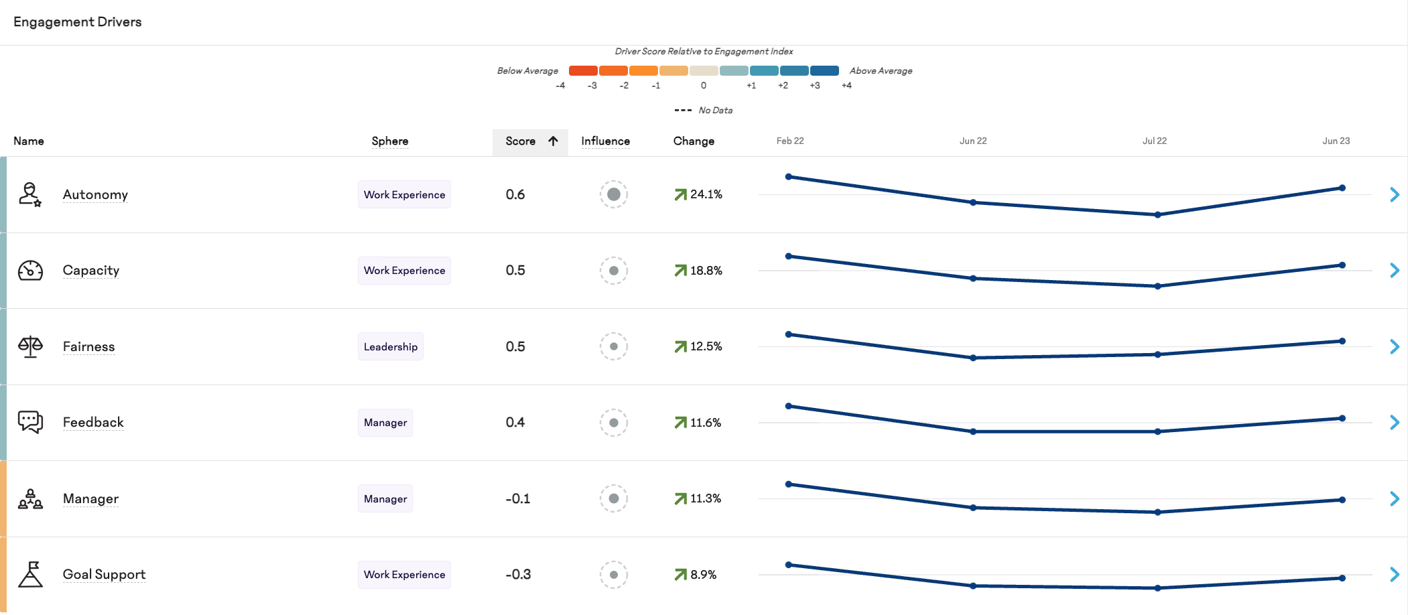Viewport: 1408px width, 615px height.
Task: Click the green up arrow beside 18.8%
Action: click(x=680, y=271)
